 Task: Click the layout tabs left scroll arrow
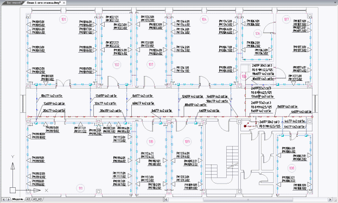(3, 199)
